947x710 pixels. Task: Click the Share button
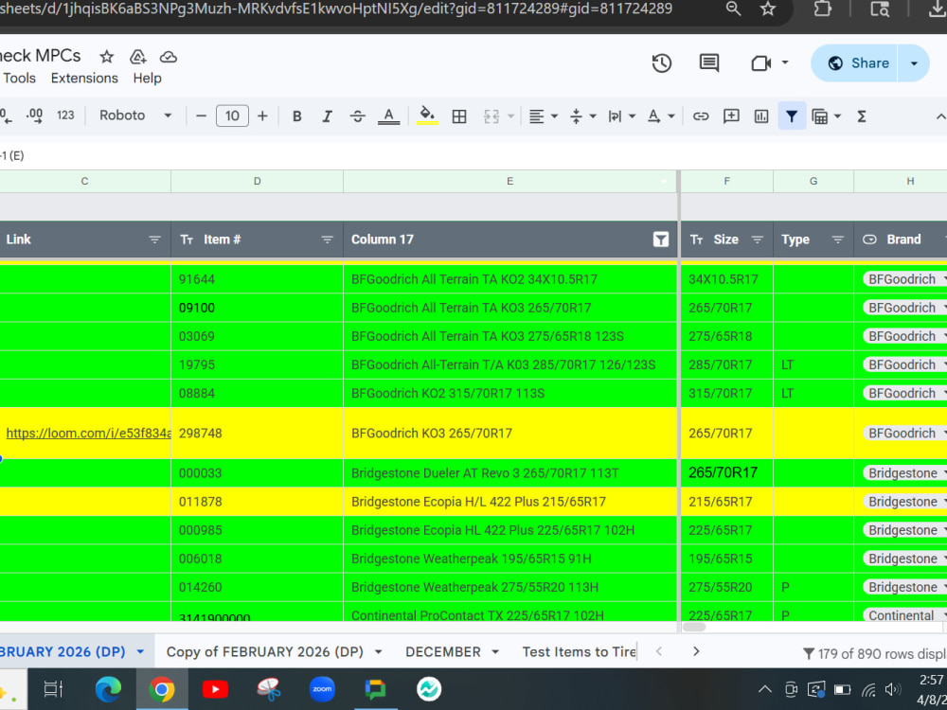859,62
